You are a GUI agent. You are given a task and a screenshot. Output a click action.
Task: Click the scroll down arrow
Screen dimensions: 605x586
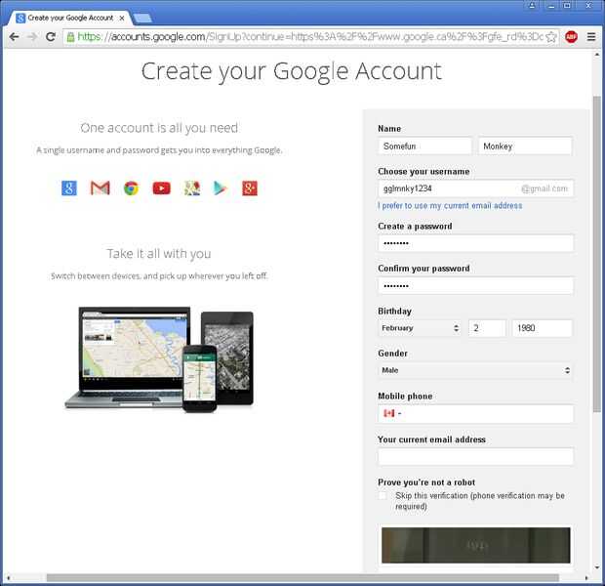[596, 567]
